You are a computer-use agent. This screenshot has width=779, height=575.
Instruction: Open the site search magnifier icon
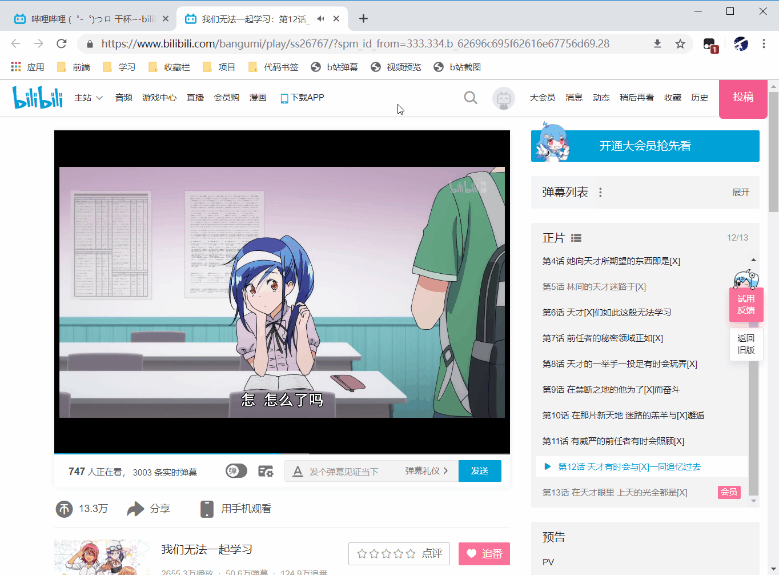tap(471, 98)
